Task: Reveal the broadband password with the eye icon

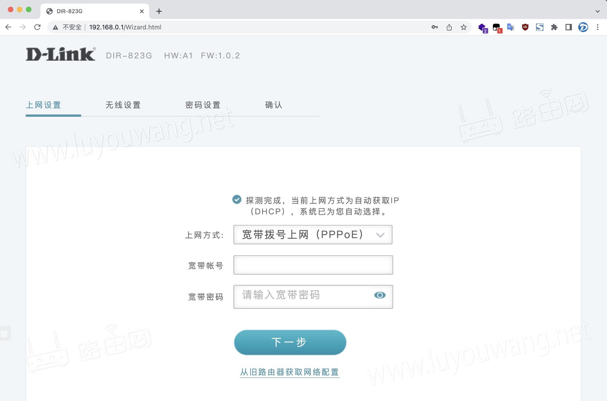Action: click(380, 295)
